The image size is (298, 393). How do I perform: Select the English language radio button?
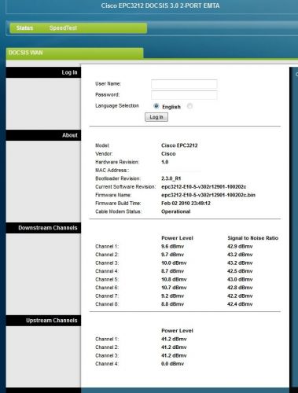pos(156,106)
